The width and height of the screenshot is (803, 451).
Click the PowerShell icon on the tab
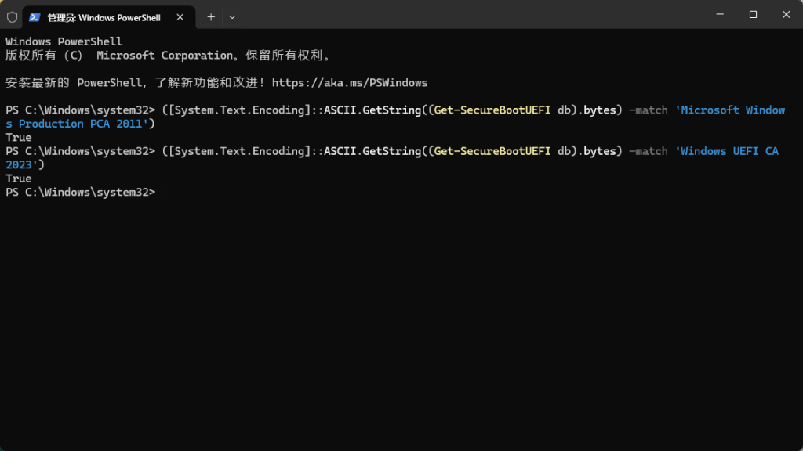35,16
